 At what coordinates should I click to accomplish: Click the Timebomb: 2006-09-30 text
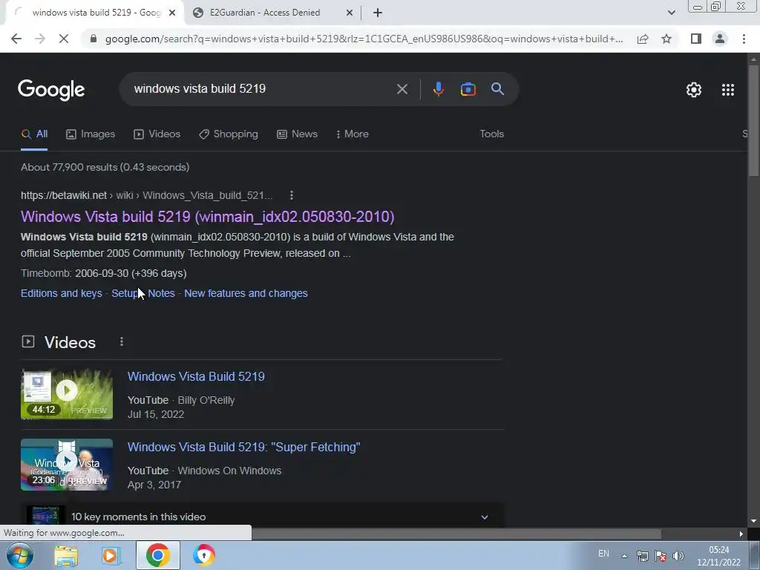[104, 273]
